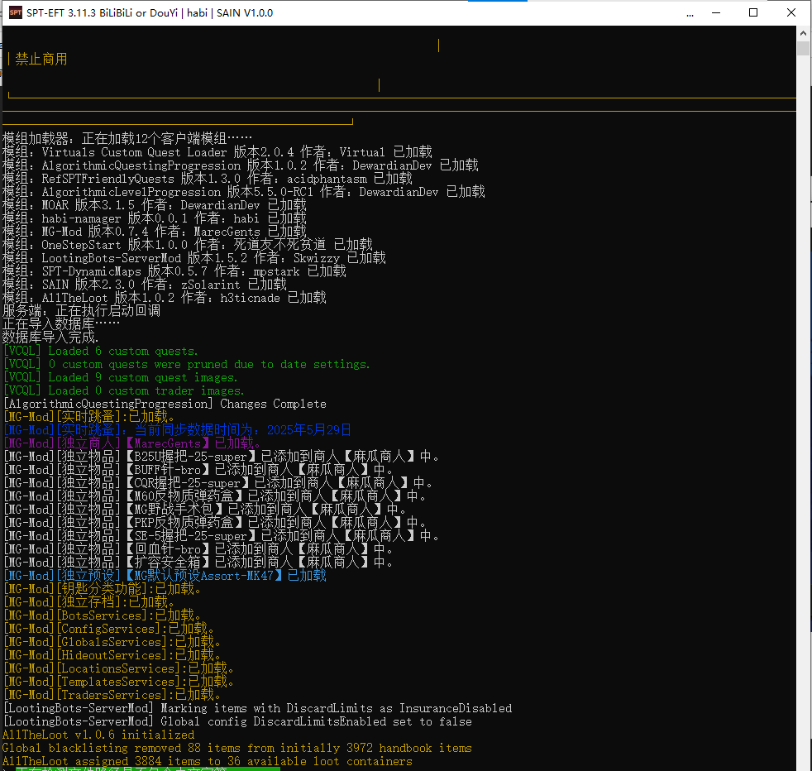Click the 'MG默认预设Assort-MK47' log line
This screenshot has width=812, height=771.
pos(165,576)
